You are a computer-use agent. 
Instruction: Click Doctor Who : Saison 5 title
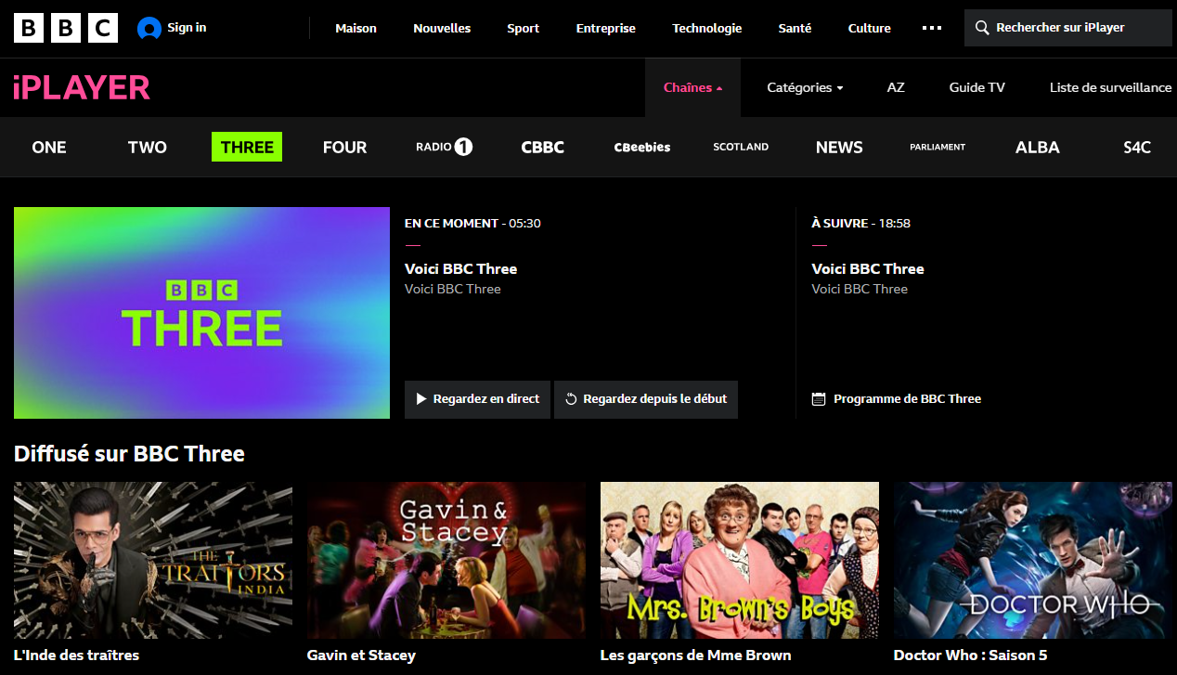(971, 656)
